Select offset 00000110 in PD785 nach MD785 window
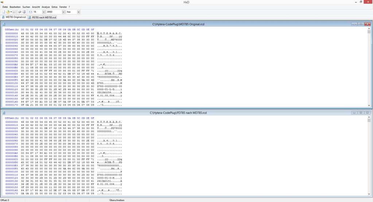 pyautogui.click(x=12, y=175)
